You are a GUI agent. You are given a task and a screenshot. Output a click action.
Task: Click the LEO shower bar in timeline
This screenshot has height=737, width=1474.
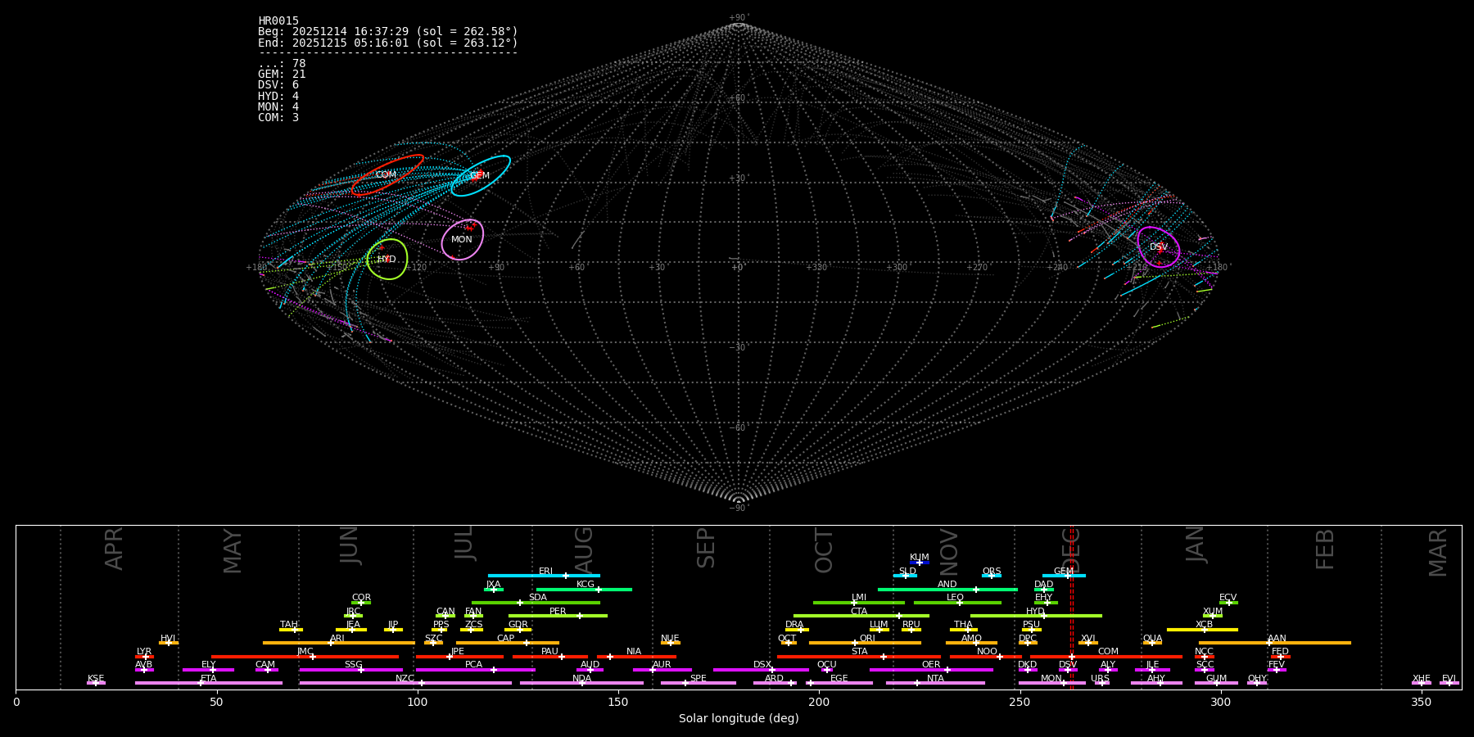[957, 603]
